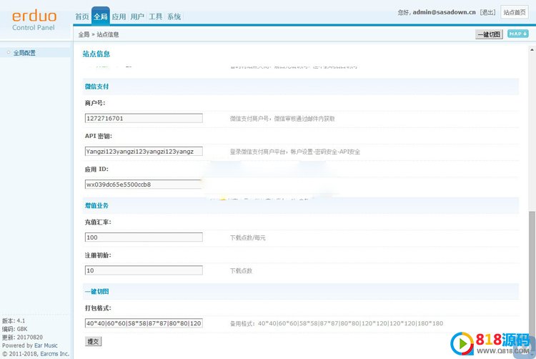Open the 工具 menu tab
This screenshot has width=536, height=359.
pyautogui.click(x=156, y=16)
